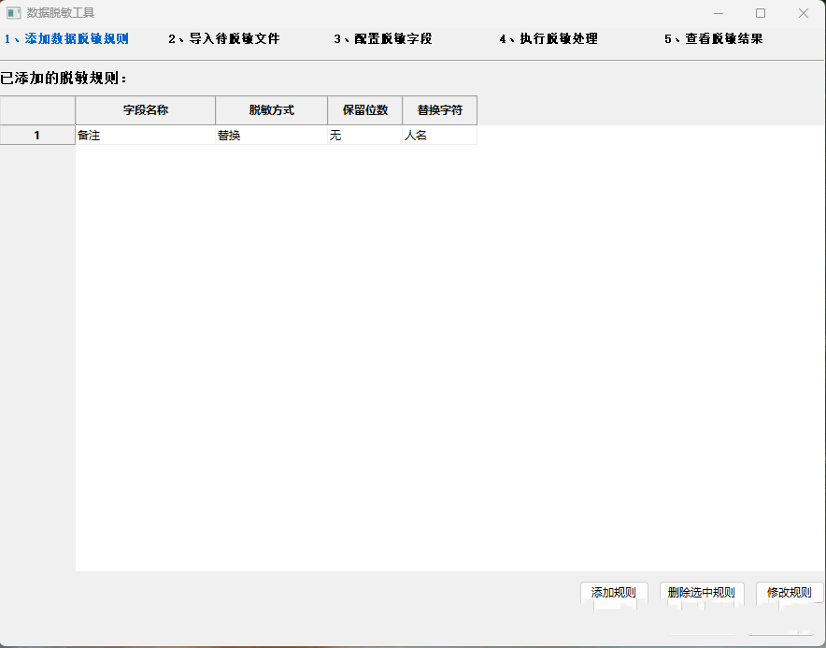The height and width of the screenshot is (648, 826).
Task: Click the 字段名称 column header
Action: click(x=144, y=109)
